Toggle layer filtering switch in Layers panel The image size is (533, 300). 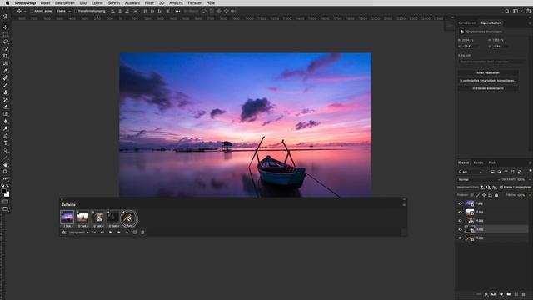click(x=530, y=171)
